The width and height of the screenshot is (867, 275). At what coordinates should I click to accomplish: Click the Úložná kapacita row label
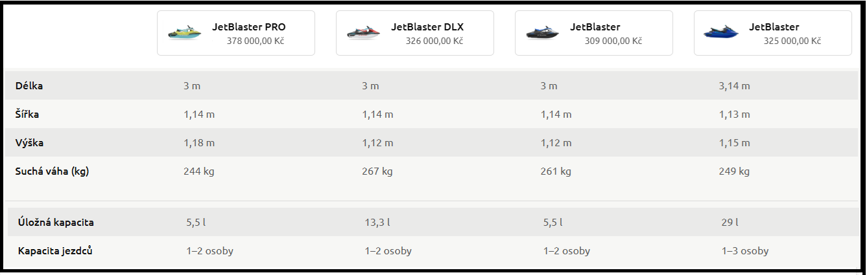[x=56, y=222]
